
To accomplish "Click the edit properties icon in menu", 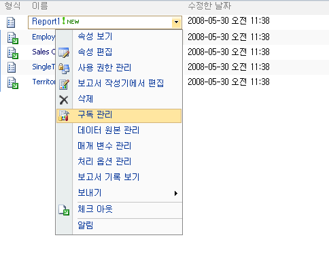I will point(64,52).
